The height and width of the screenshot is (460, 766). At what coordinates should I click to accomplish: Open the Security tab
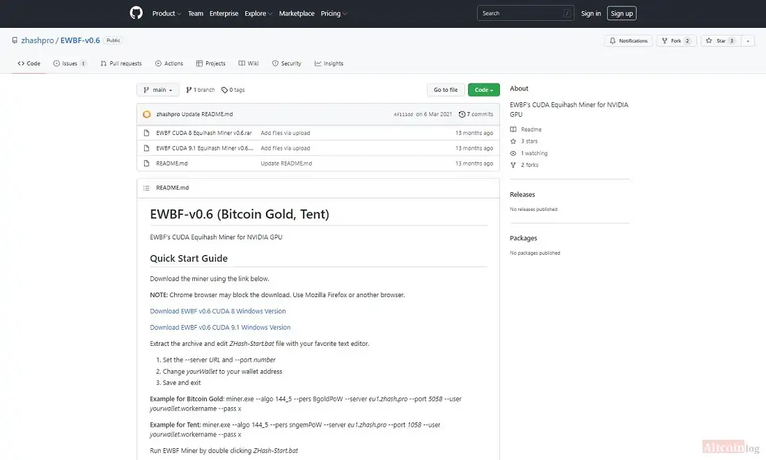(286, 63)
